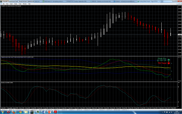Click the red down arrow beside TDI Trend
The height and width of the screenshot is (114, 182).
pyautogui.click(x=169, y=63)
